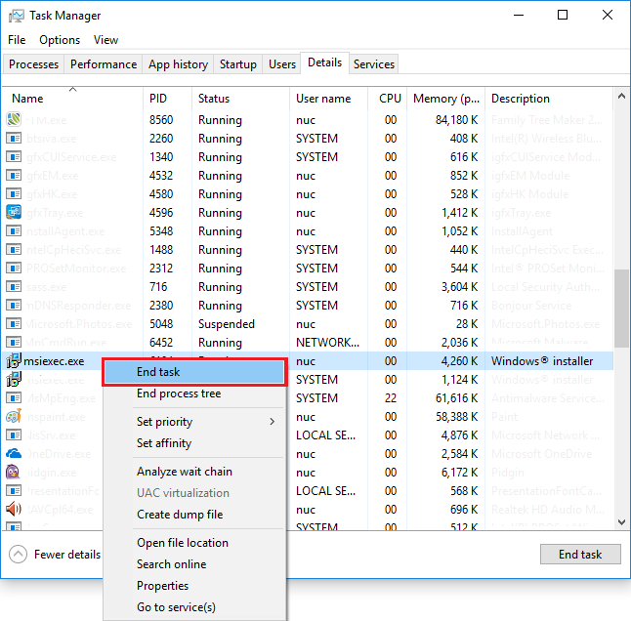Click the Family Tree Maker process icon in PID 8560 row
Screen dimensions: 631x621
click(x=14, y=119)
